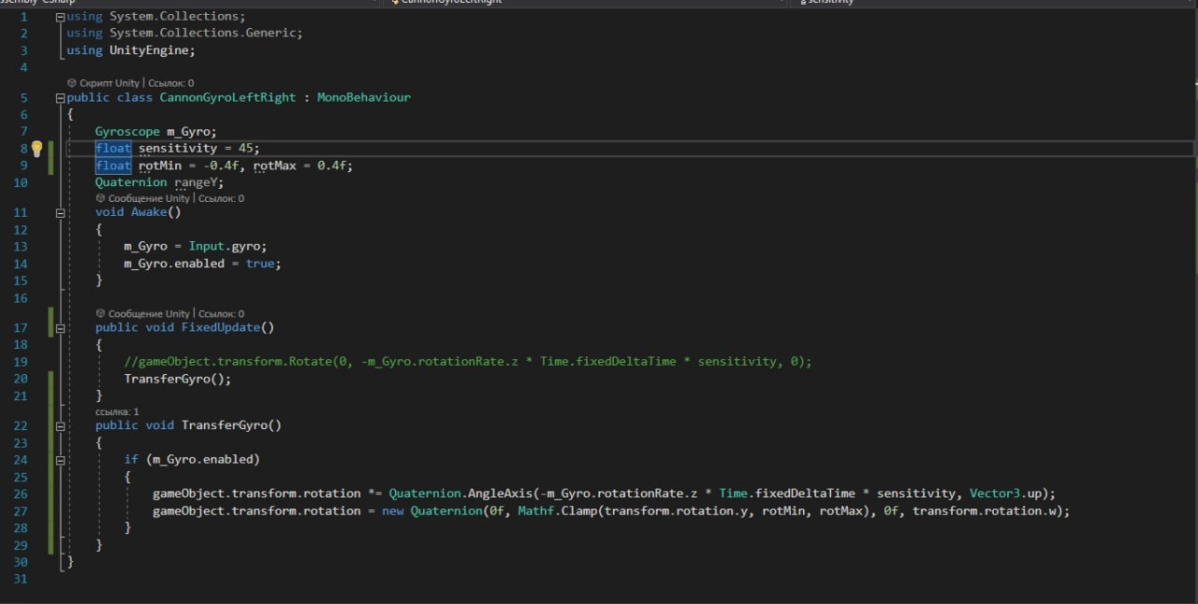Click 'Gyroscope' type on line 7

coord(127,132)
